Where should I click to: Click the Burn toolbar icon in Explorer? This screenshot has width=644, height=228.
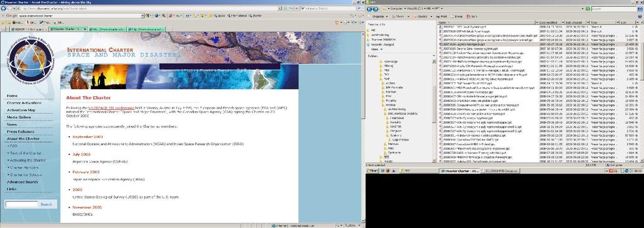472,16
